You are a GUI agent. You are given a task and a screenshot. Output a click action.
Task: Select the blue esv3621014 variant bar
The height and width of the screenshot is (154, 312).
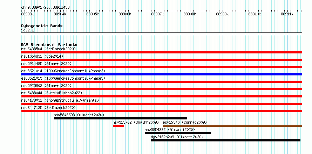[161, 74]
